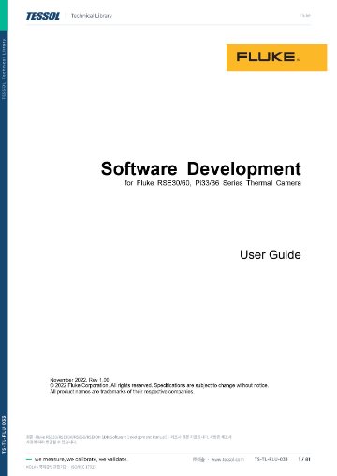Click the '© 2022 Fluke Corporation' copyright line
Viewport: 337px width, 476px height.
click(x=159, y=385)
